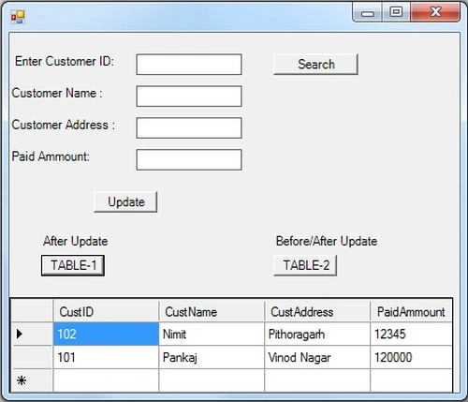Image resolution: width=468 pixels, height=402 pixels.
Task: Select the CustID column header
Action: pyautogui.click(x=106, y=311)
